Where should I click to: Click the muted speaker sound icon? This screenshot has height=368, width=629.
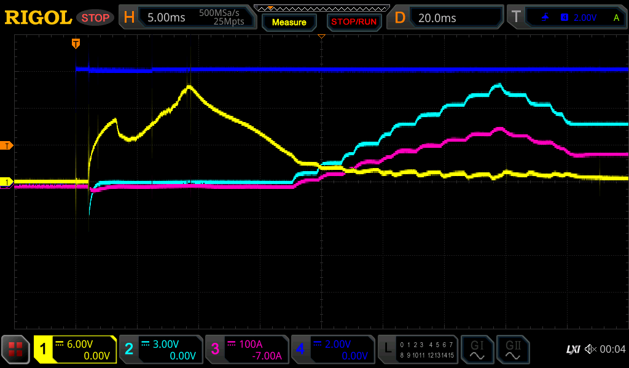[x=590, y=350]
